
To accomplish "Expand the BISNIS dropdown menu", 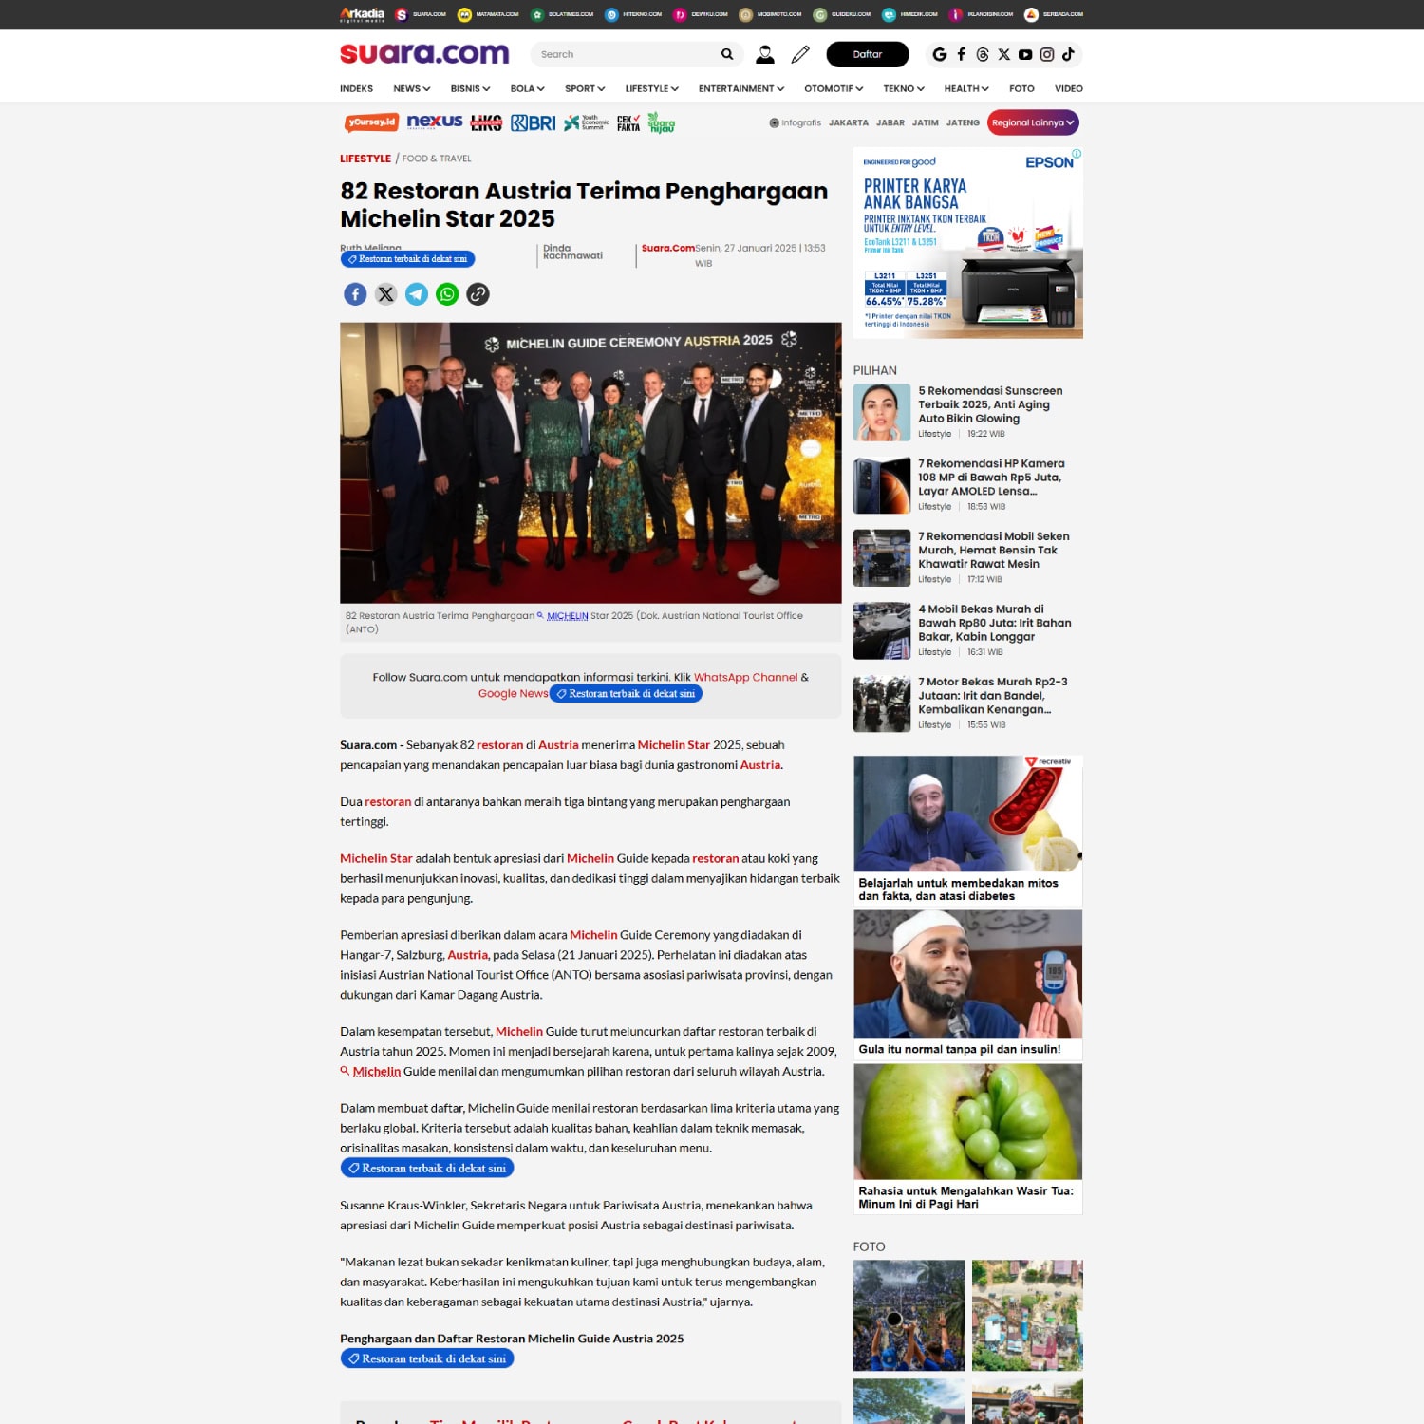I will click(470, 88).
